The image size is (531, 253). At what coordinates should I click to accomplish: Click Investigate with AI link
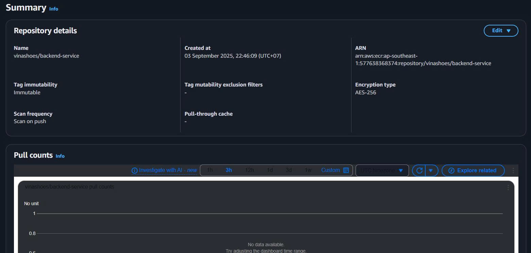(x=168, y=170)
